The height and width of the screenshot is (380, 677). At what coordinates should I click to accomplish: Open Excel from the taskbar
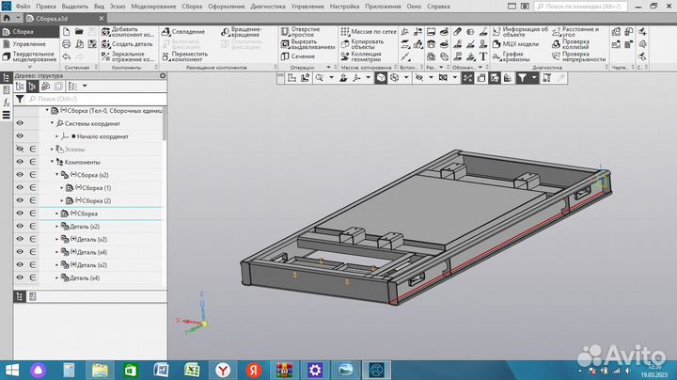coord(192,370)
